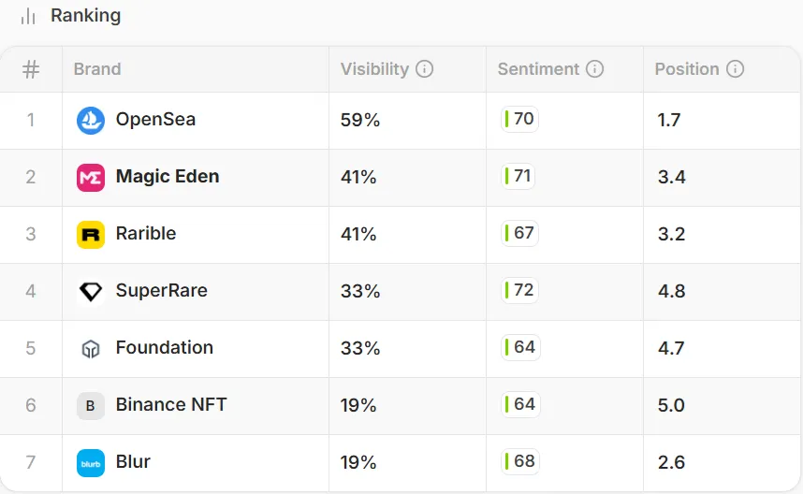Click the sentiment score 70 badge

tap(519, 119)
